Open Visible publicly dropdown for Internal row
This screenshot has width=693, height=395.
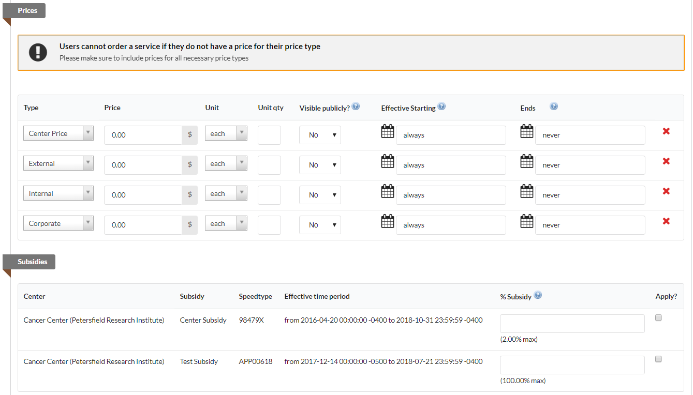pos(320,195)
